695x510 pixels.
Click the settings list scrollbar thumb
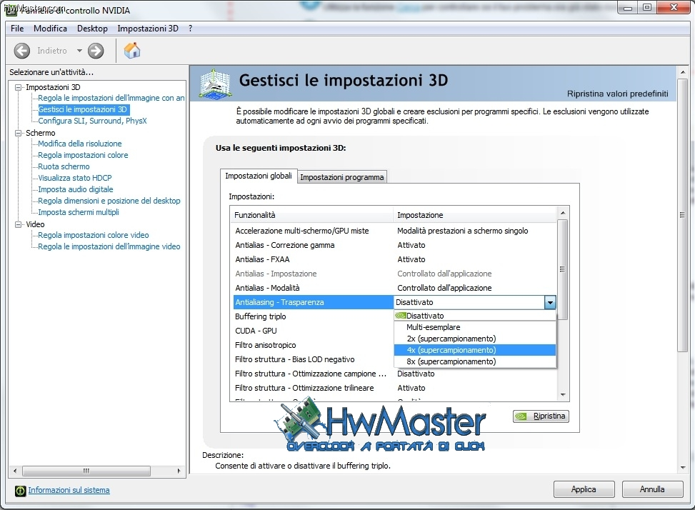coord(563,269)
